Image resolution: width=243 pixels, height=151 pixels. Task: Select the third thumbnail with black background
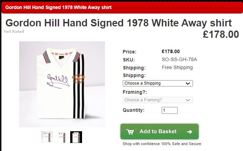tap(76, 137)
